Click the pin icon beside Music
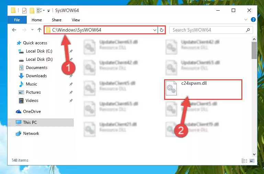 [x=71, y=84]
